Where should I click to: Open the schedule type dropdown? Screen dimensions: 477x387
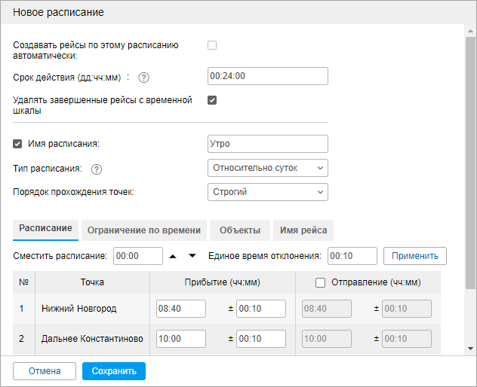(267, 167)
